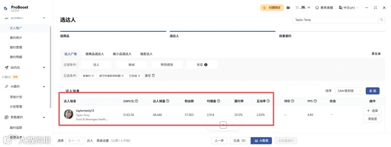Screen dimensions: 391x147
Task: Go to the 选商品 step
Action: pyautogui.click(x=64, y=36)
